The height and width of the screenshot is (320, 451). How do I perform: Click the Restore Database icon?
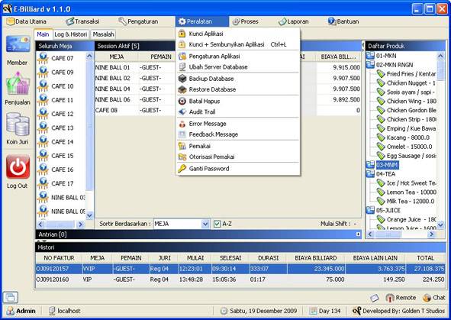pyautogui.click(x=182, y=89)
